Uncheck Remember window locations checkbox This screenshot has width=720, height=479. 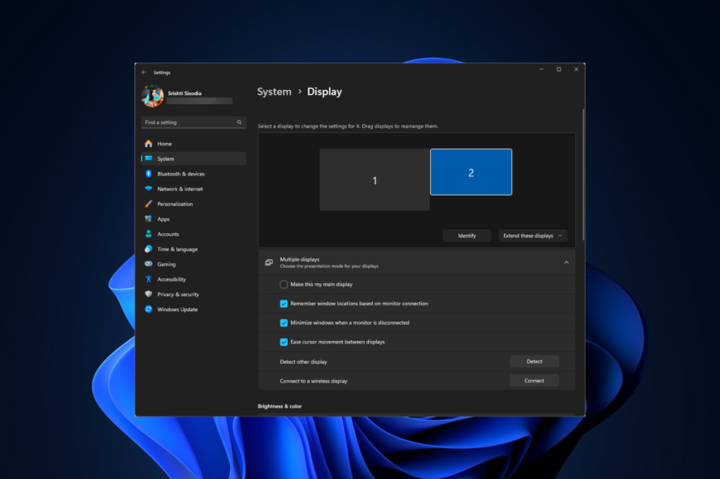point(284,304)
